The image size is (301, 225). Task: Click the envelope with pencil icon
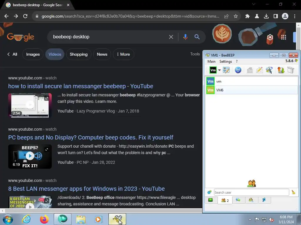coord(259,70)
